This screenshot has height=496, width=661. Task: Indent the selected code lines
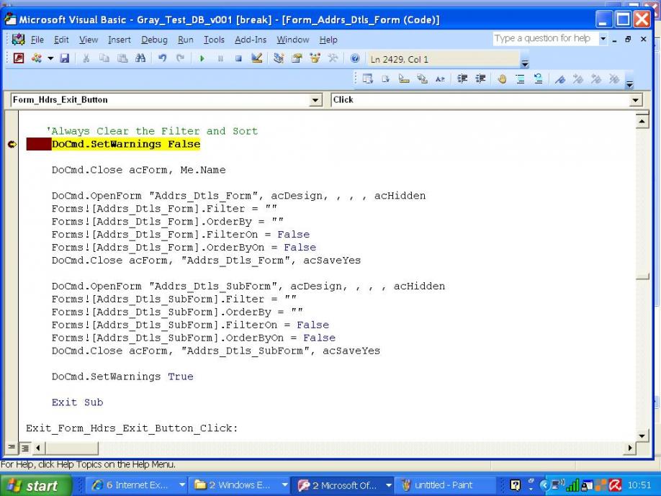coord(462,78)
